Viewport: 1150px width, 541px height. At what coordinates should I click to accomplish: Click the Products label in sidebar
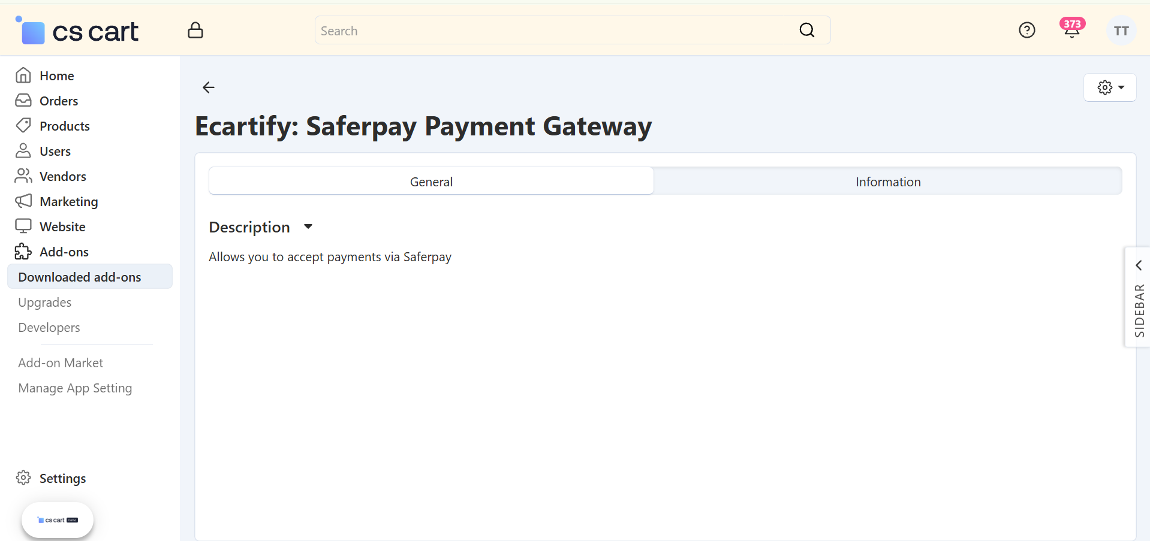pyautogui.click(x=65, y=126)
